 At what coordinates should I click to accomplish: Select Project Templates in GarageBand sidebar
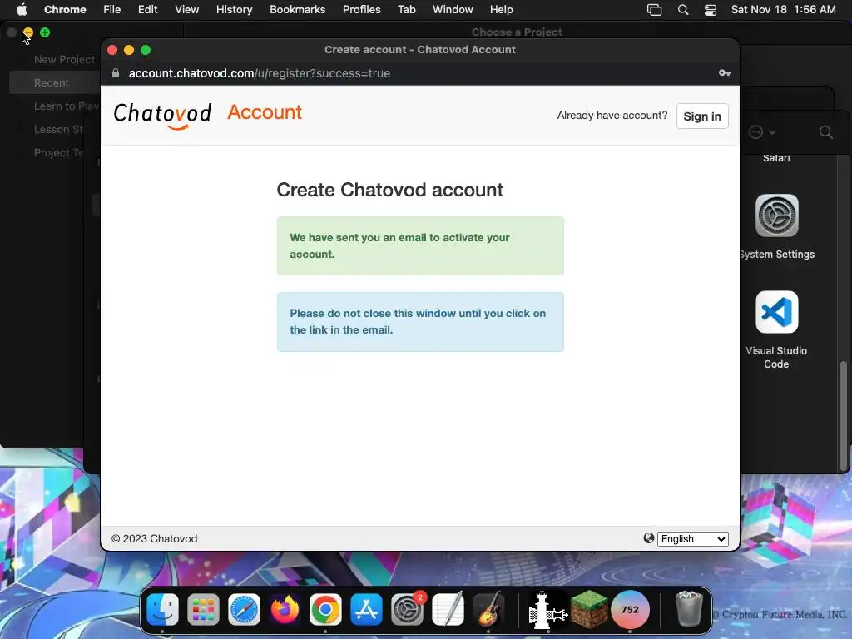[59, 153]
